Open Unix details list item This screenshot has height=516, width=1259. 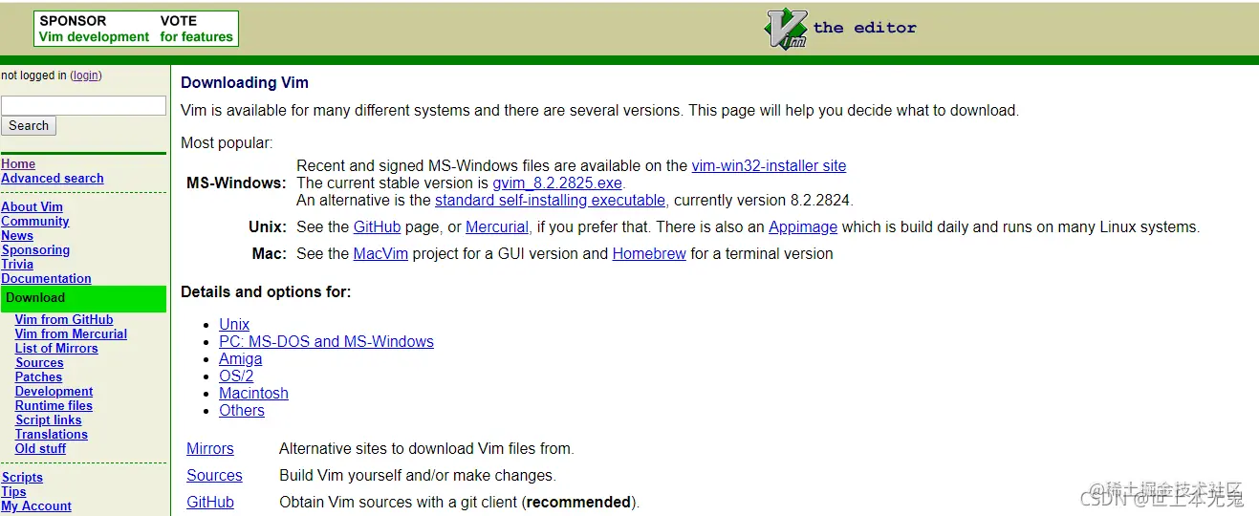tap(234, 325)
